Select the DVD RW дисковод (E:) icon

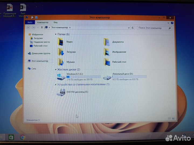tap(61, 92)
